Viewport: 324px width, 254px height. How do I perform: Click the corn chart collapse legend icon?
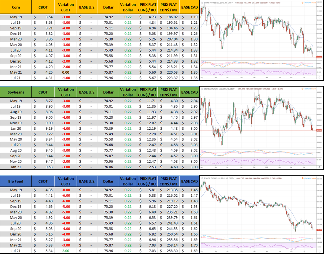(202, 2)
